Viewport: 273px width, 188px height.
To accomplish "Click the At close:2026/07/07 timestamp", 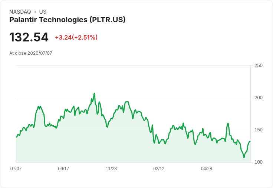I will tap(31, 53).
